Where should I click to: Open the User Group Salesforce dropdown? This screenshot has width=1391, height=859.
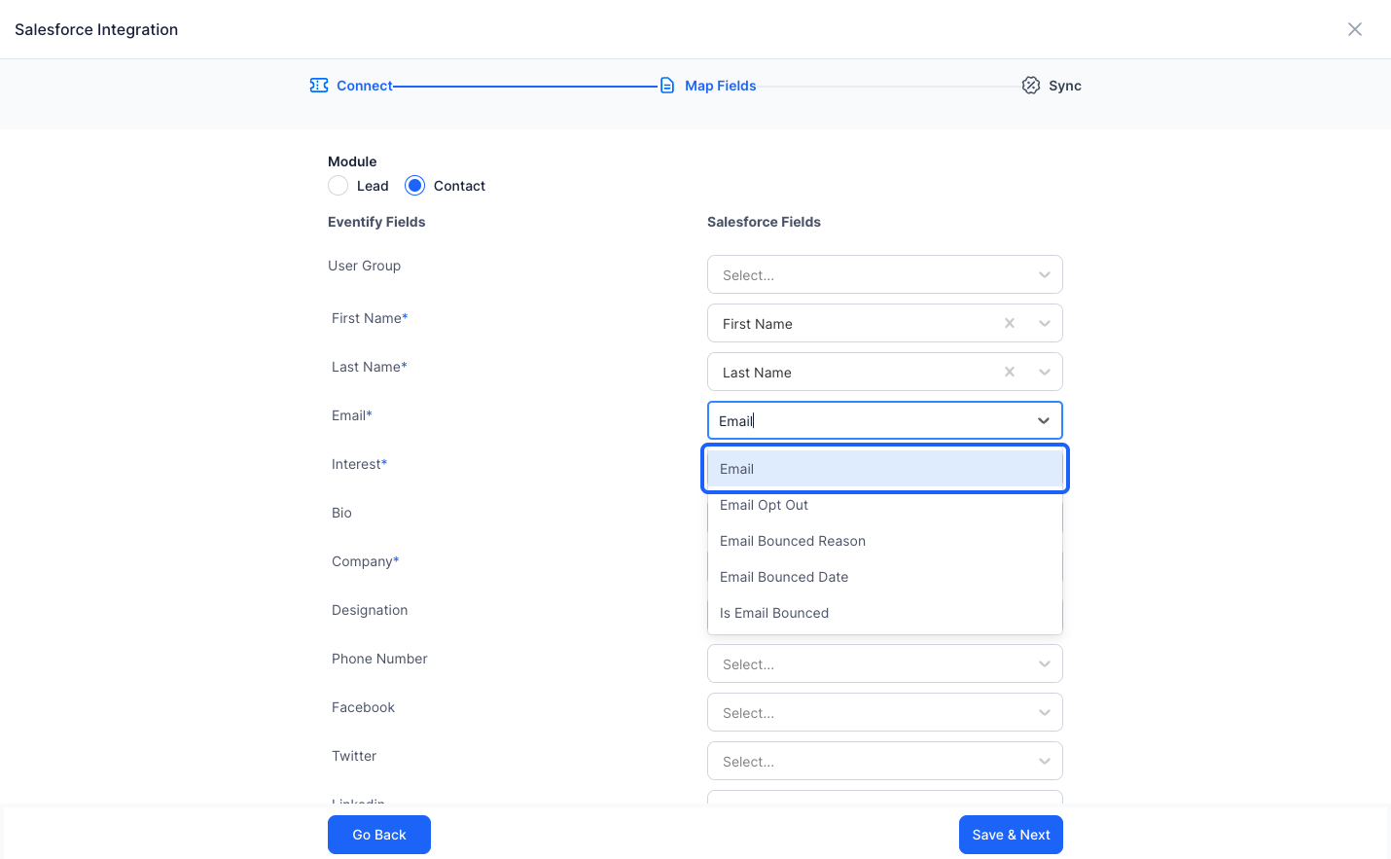point(885,274)
